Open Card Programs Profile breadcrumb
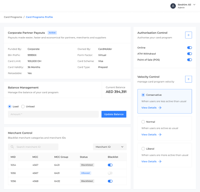Screen dimensions: 200x192 pyautogui.click(x=39, y=17)
